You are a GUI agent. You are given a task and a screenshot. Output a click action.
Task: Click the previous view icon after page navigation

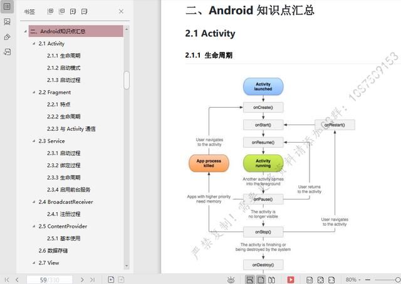[111, 280]
